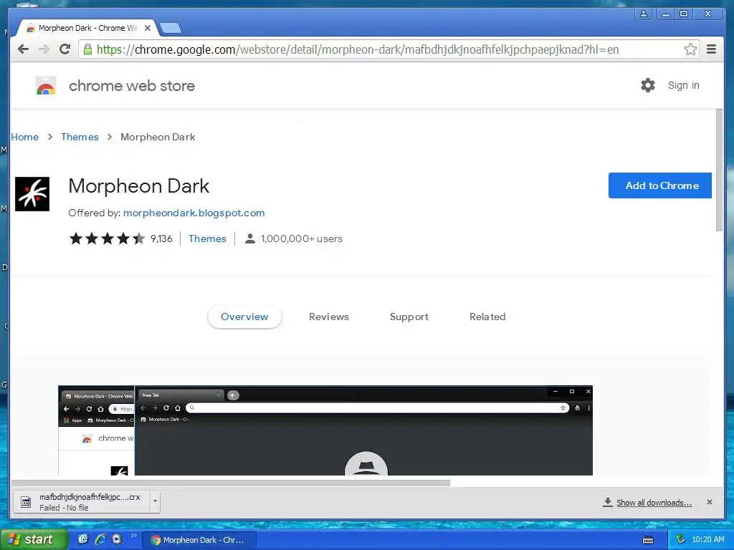Click the Morpheon Dark theme icon
Viewport: 734px width, 550px height.
pyautogui.click(x=32, y=194)
